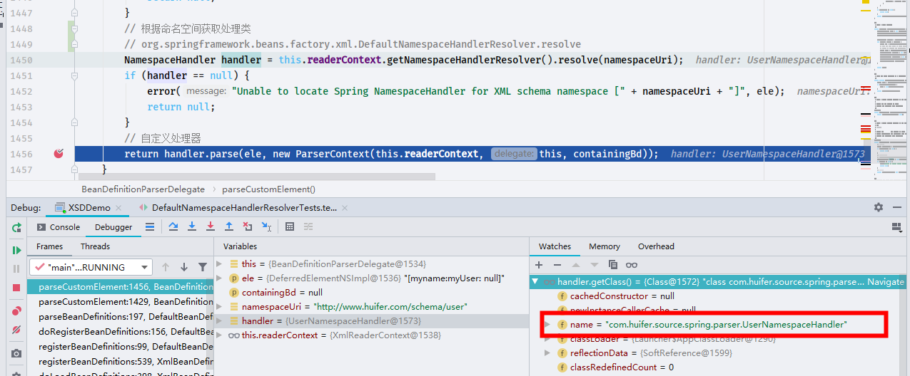
Task: Open the Evaluate Expression calculator icon
Action: (290, 226)
